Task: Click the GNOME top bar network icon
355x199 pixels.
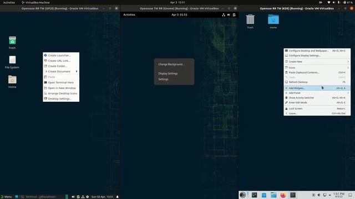Action: tap(224, 15)
